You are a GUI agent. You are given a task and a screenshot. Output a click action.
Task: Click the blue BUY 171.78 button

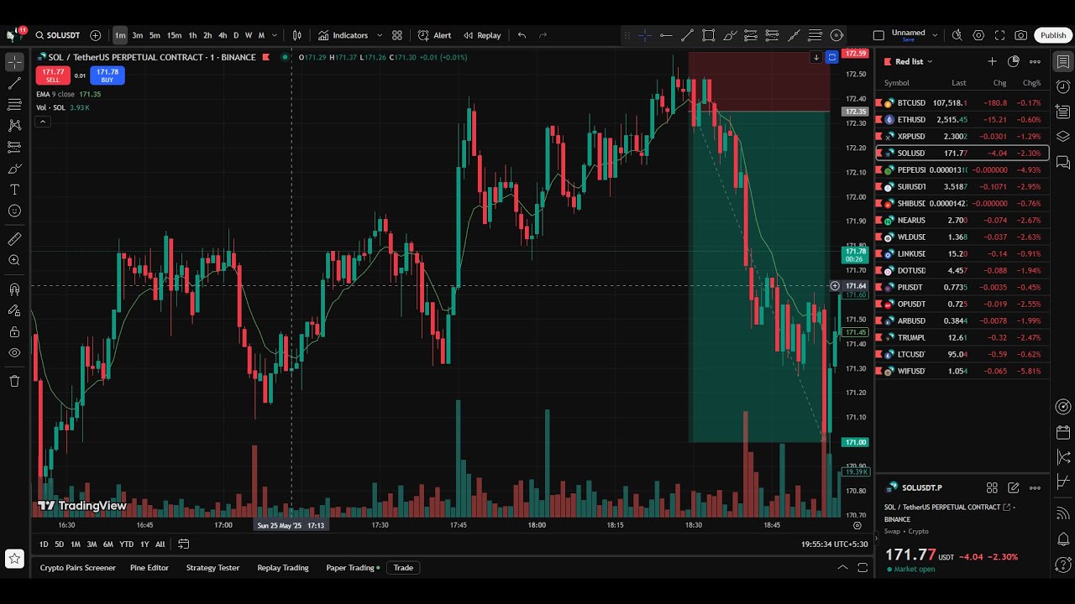point(107,75)
